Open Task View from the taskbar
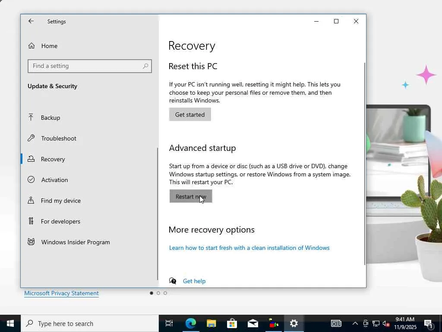Viewport: 442px width, 332px height. pyautogui.click(x=169, y=323)
